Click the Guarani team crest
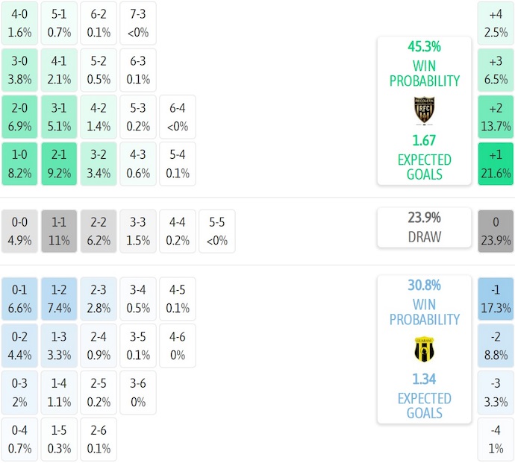 coord(424,349)
